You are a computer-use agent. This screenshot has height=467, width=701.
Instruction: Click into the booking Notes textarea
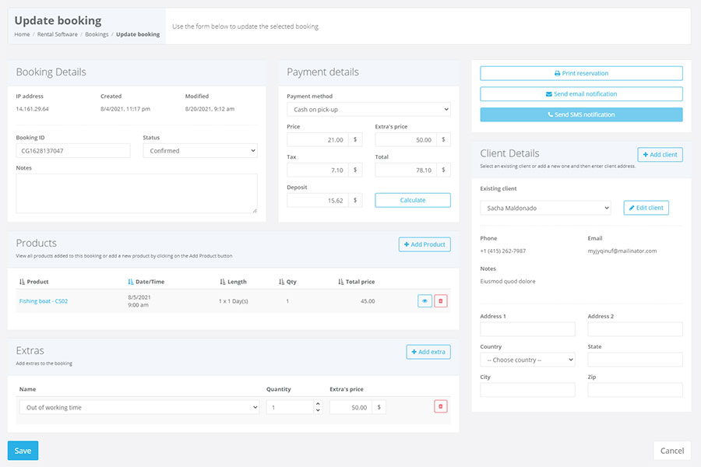pyautogui.click(x=137, y=194)
